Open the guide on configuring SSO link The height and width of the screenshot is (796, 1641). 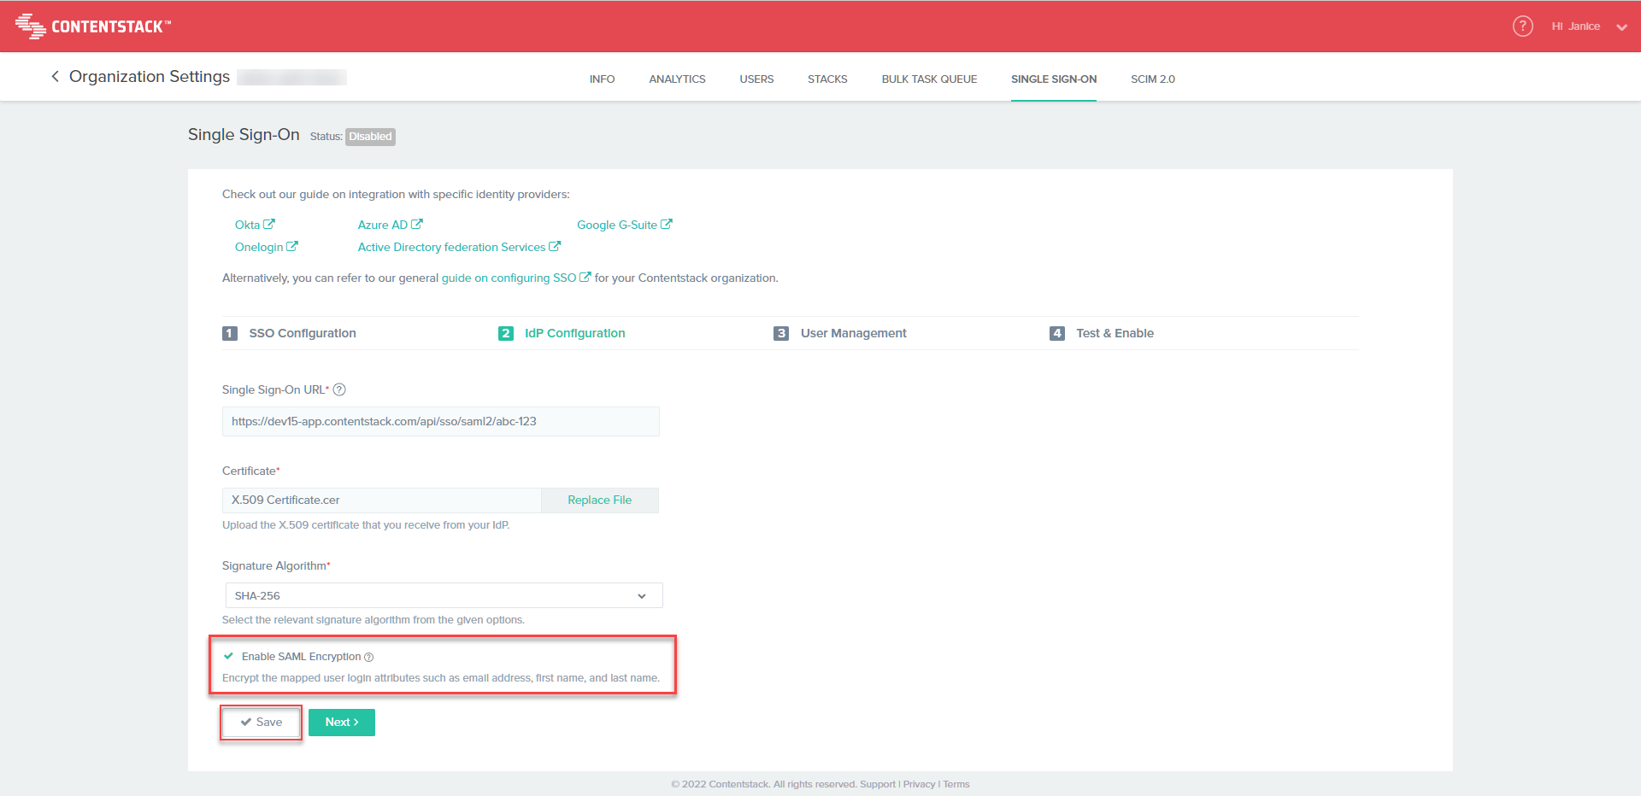pyautogui.click(x=516, y=278)
